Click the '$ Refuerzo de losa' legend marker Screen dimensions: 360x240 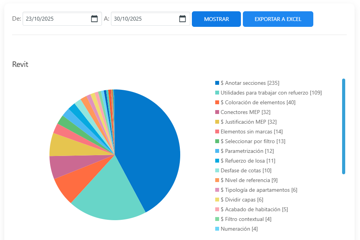click(x=217, y=161)
